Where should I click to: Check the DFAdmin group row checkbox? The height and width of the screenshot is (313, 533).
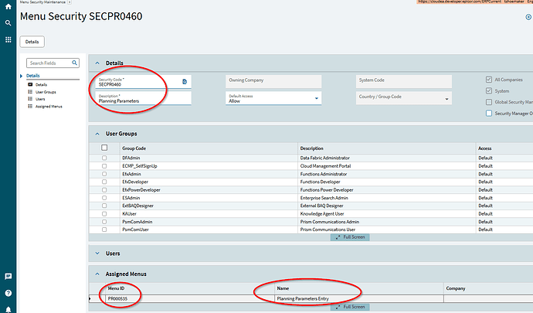[104, 157]
